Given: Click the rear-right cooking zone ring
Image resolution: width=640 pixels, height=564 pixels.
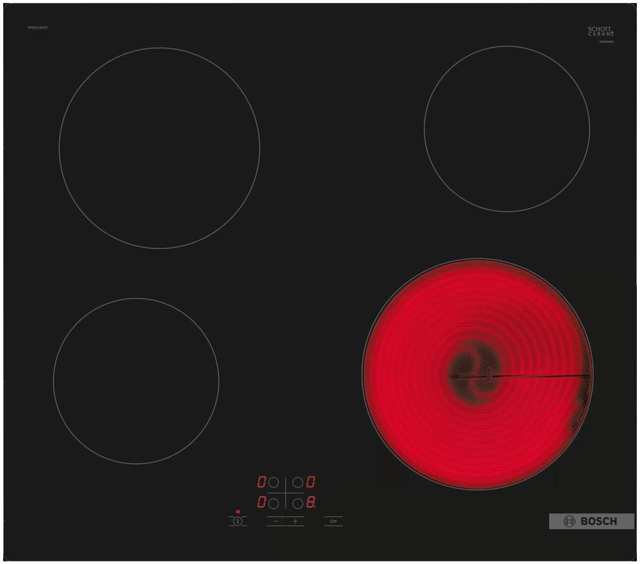Looking at the screenshot, I should 507,129.
